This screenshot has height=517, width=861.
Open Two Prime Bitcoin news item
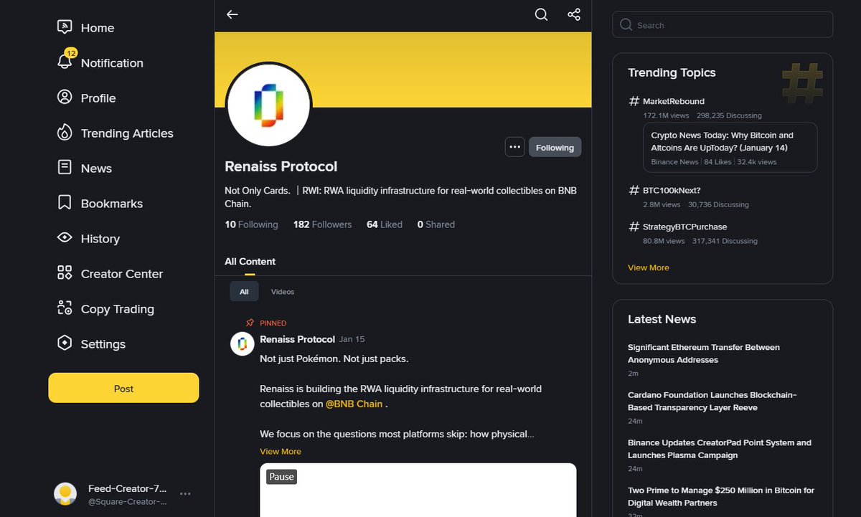pos(721,497)
